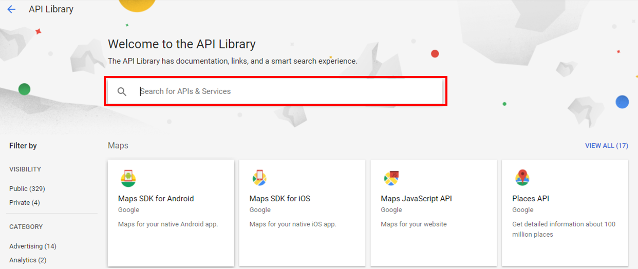Filter by Public (329) visibility
The width and height of the screenshot is (638, 269).
point(27,188)
